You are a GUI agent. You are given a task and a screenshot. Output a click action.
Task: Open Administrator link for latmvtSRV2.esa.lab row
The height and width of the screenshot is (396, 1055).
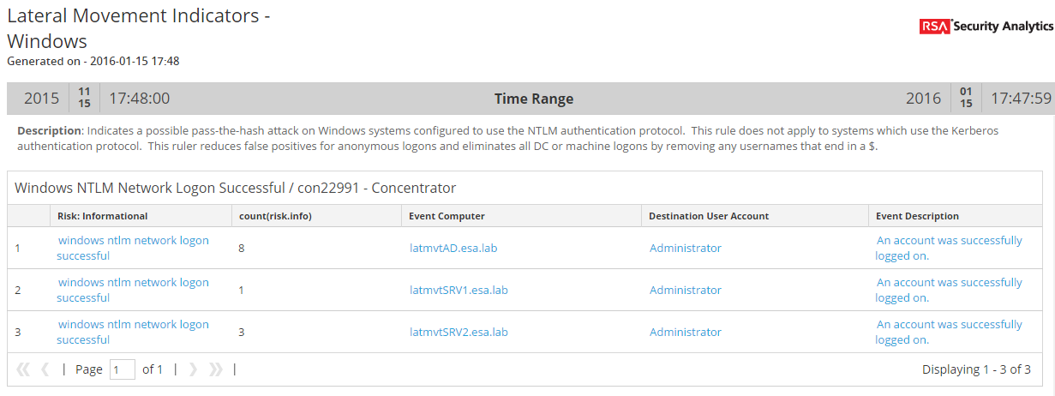(x=686, y=333)
